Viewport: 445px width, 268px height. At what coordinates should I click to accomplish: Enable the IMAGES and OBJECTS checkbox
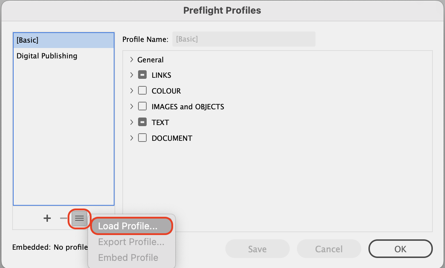pos(142,106)
